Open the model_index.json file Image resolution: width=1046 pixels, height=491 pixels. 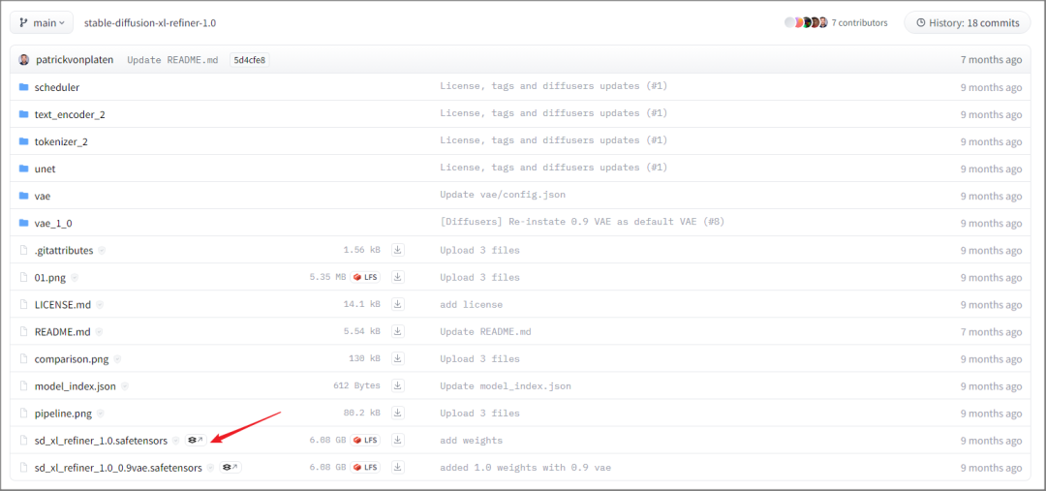pyautogui.click(x=76, y=386)
